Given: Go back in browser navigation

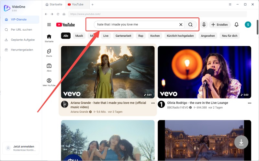Looking at the screenshot, I should tap(46, 14).
